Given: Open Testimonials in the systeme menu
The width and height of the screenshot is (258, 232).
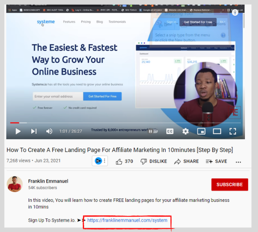Looking at the screenshot, I should coord(117,21).
